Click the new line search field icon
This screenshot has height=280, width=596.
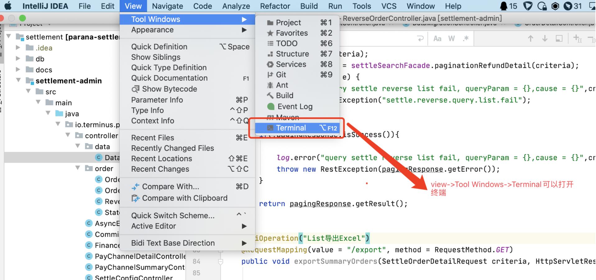point(420,39)
